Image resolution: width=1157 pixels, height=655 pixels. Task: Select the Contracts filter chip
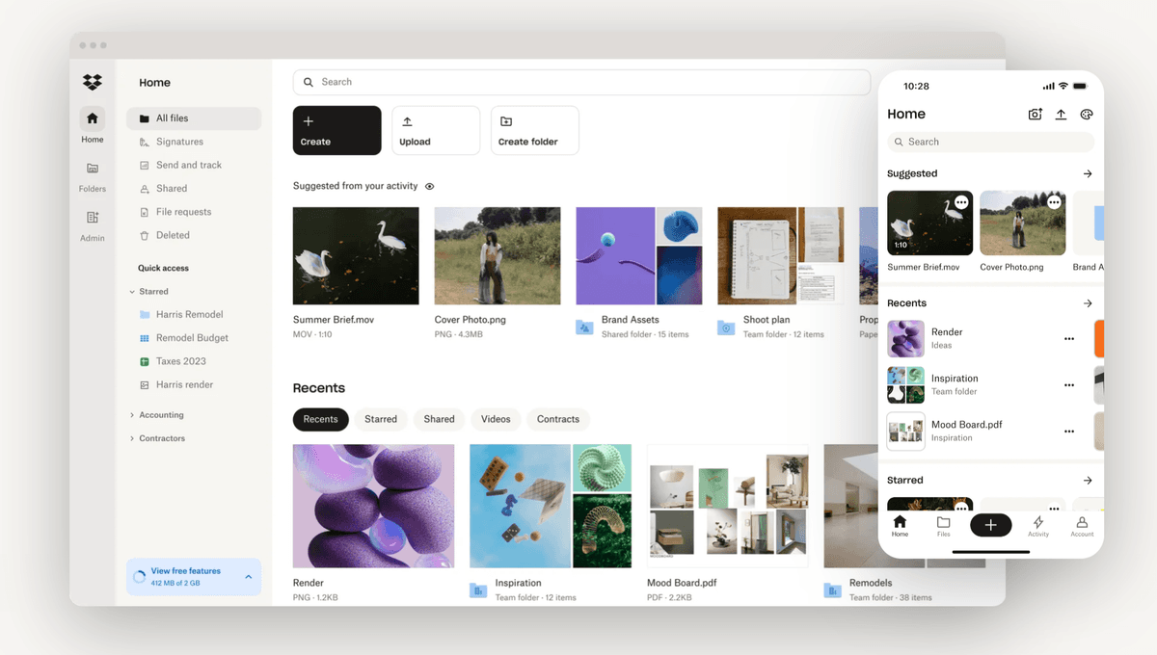point(557,419)
